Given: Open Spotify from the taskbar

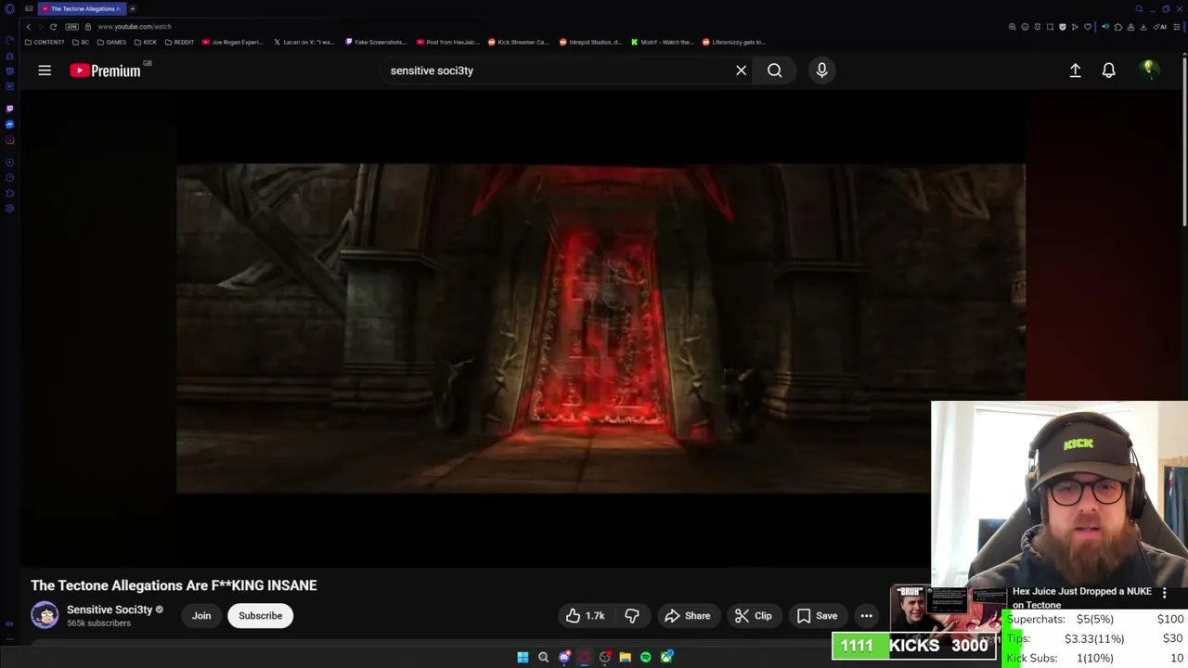Looking at the screenshot, I should [645, 657].
